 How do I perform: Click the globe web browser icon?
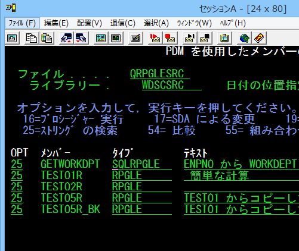click(244, 37)
